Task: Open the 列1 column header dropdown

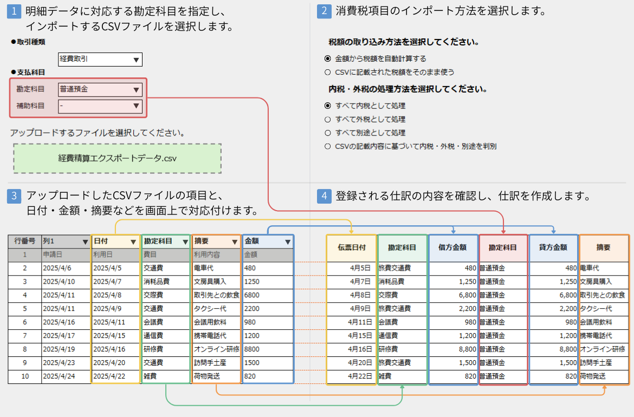Action: click(x=85, y=242)
